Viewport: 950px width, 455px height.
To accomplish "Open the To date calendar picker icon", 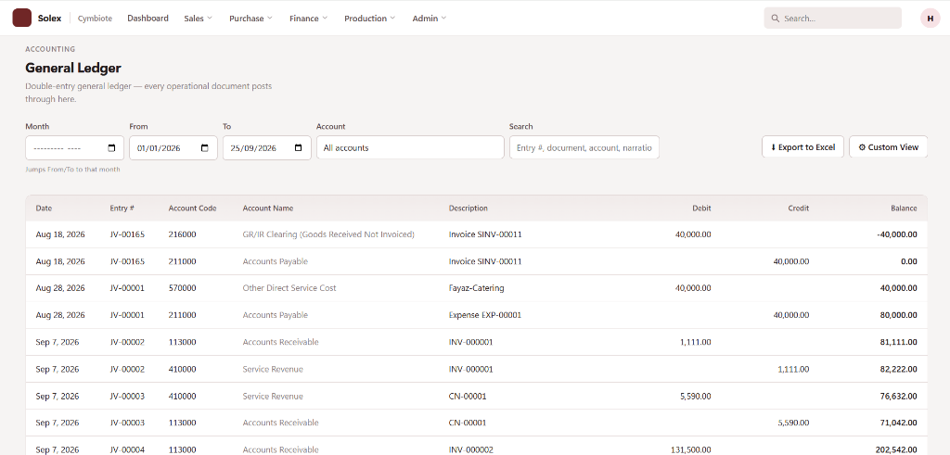I will pyautogui.click(x=298, y=147).
